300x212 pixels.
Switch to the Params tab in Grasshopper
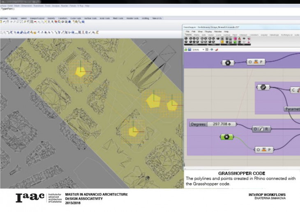coord(188,35)
